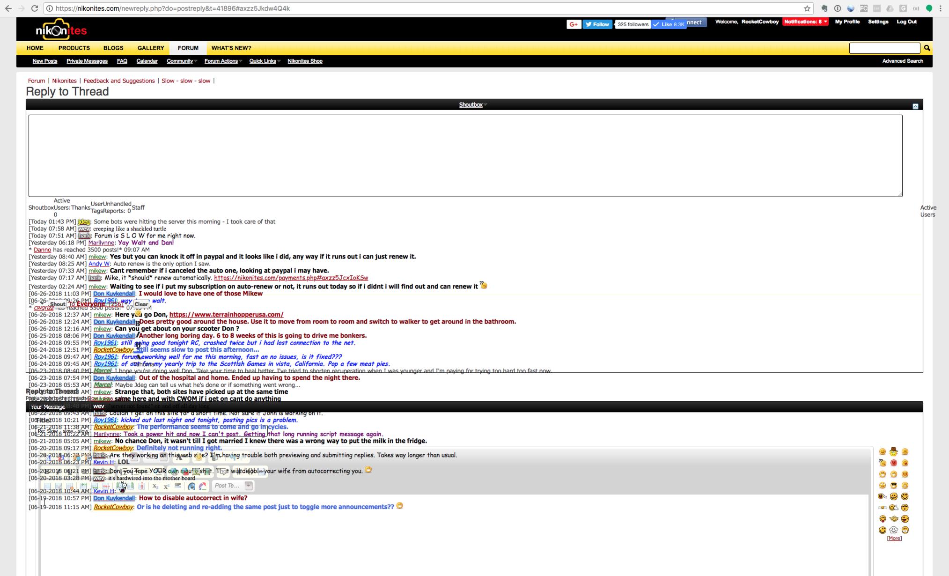
Task: Show more smilies via More link
Action: click(x=894, y=539)
